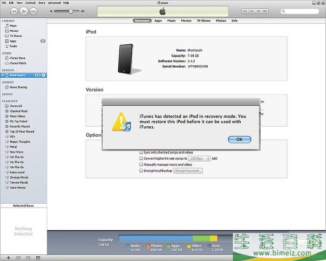Click the max-volume speaker icon
326x261 pixels.
[82, 11]
